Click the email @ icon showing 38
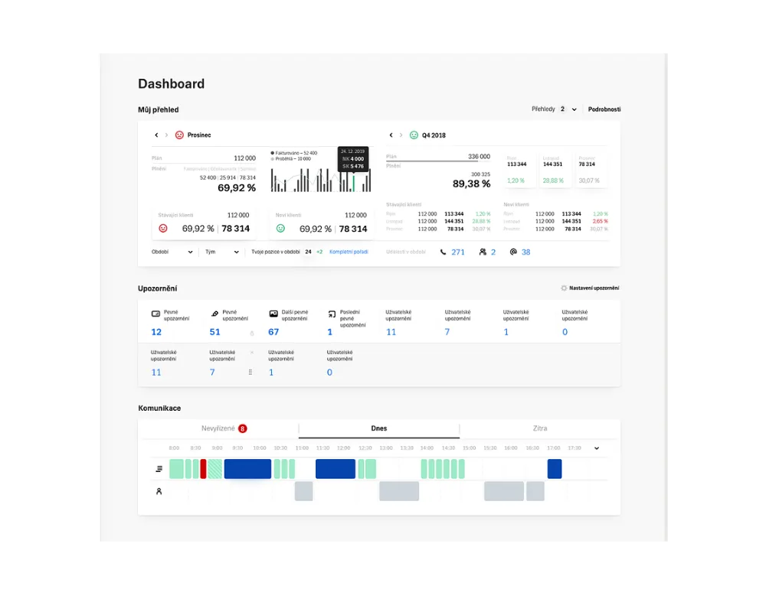The width and height of the screenshot is (766, 612). pyautogui.click(x=513, y=252)
